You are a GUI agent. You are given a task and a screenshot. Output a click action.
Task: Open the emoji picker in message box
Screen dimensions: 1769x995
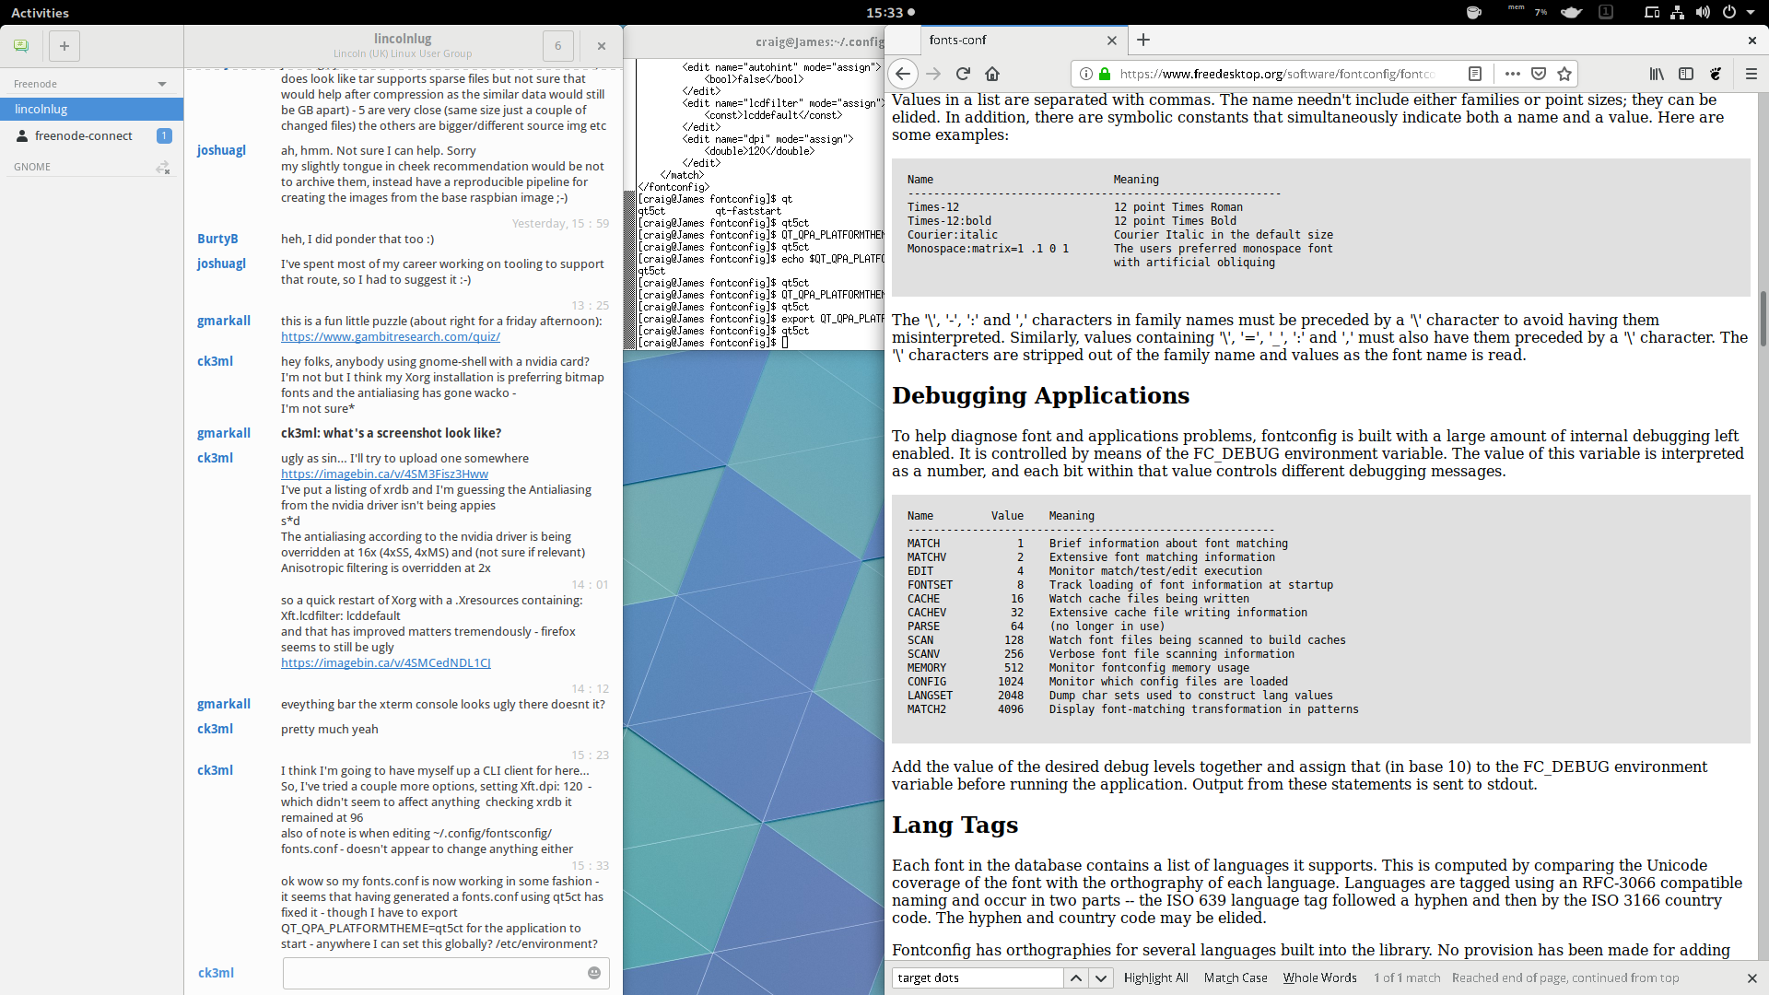pyautogui.click(x=594, y=973)
